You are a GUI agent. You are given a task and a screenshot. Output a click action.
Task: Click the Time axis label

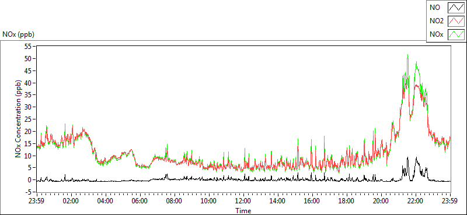click(x=243, y=211)
